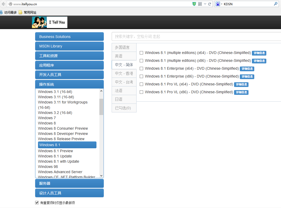
Task: Click the I Tell You logo image
Action: [x=50, y=22]
